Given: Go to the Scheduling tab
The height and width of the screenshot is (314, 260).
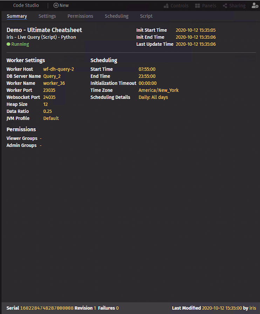Looking at the screenshot, I should (116, 16).
